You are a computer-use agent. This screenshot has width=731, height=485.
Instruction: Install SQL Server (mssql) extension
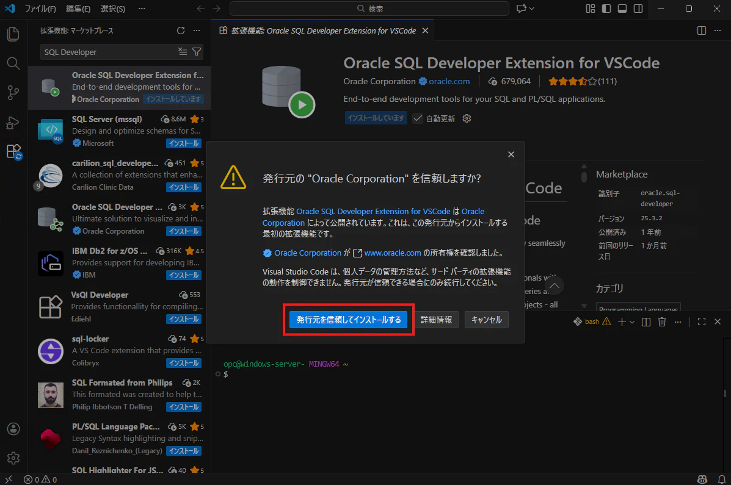(x=184, y=143)
